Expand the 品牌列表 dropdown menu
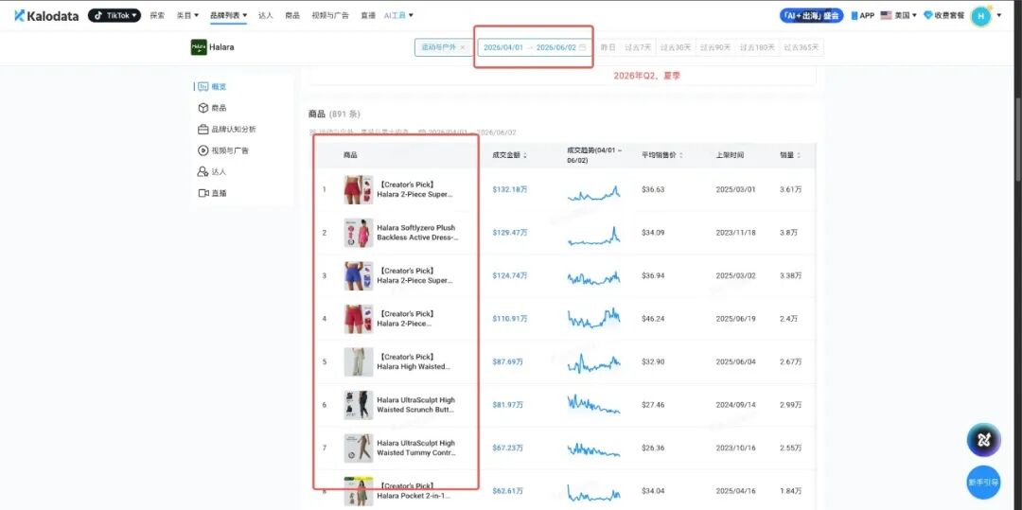 pos(229,15)
